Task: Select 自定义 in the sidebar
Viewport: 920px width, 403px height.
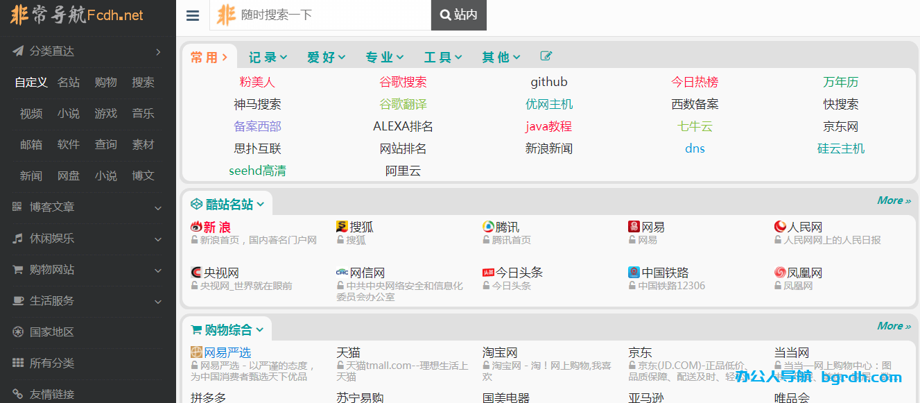Action: pyautogui.click(x=31, y=82)
